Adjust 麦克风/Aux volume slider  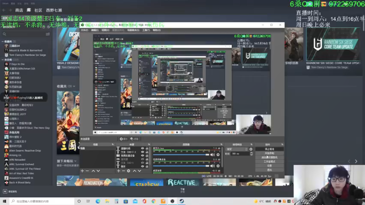(x=181, y=154)
